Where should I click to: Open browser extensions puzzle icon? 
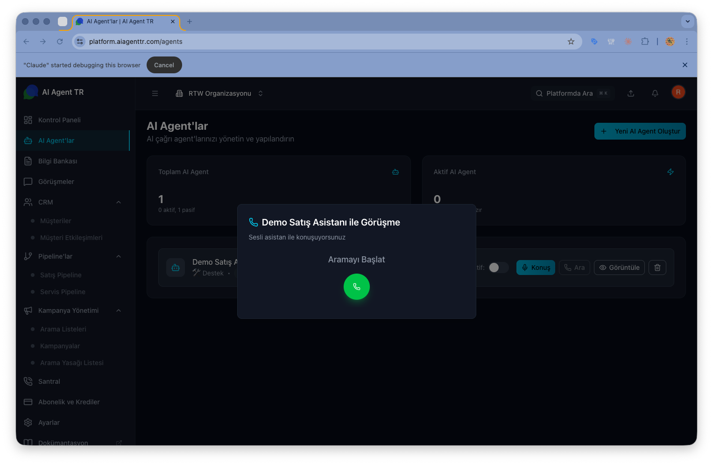click(x=645, y=42)
